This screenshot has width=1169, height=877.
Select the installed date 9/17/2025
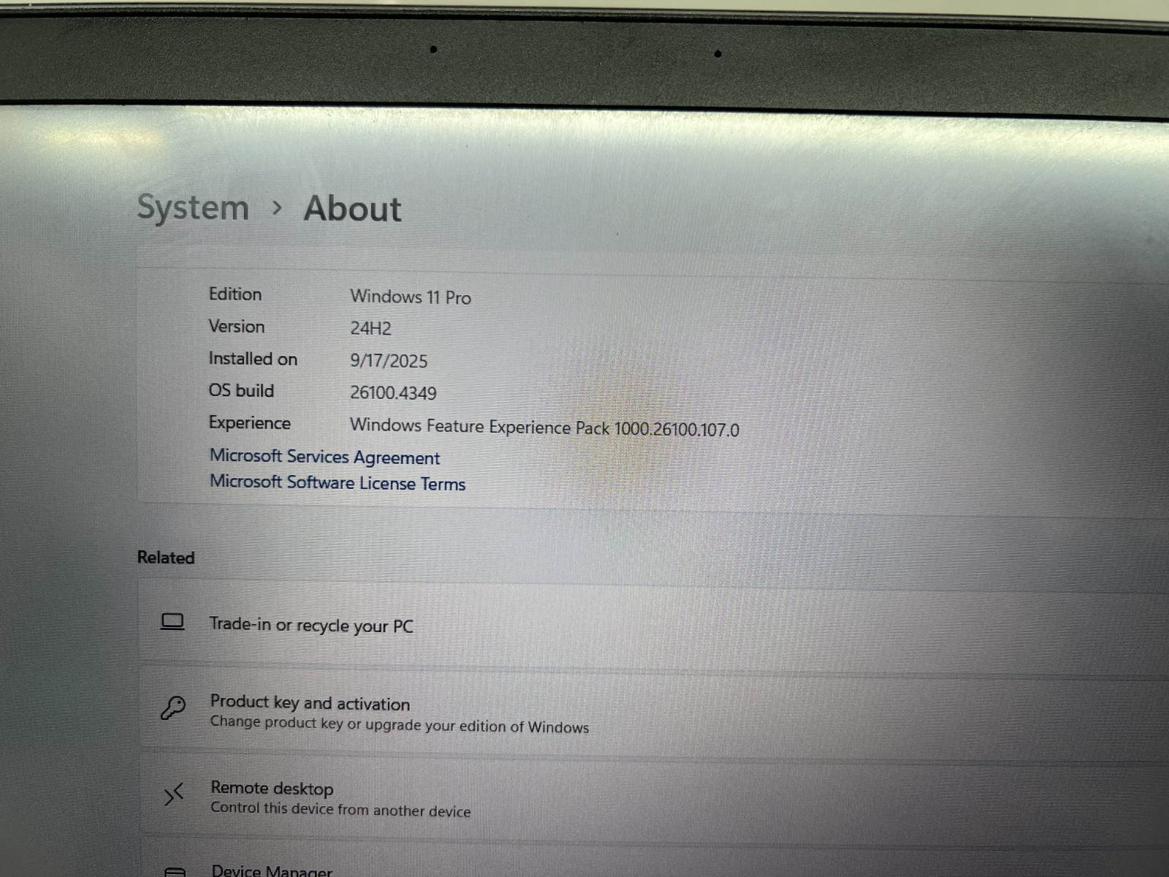[389, 360]
